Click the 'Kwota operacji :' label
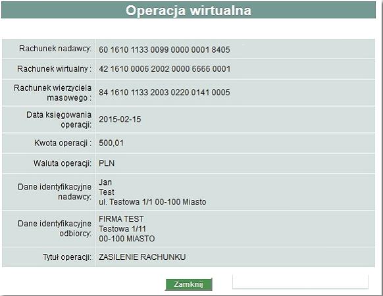 [x=63, y=143]
